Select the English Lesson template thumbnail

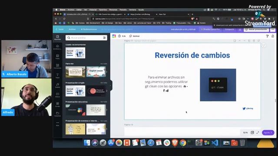[x=96, y=72]
